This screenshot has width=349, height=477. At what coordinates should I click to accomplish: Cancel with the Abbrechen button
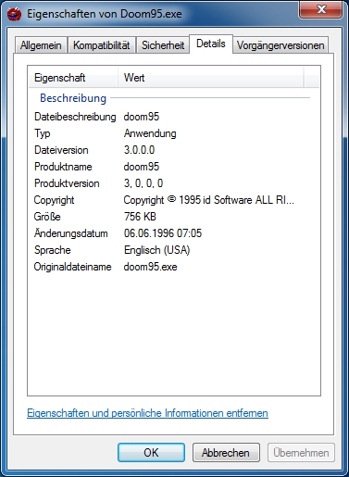226,453
